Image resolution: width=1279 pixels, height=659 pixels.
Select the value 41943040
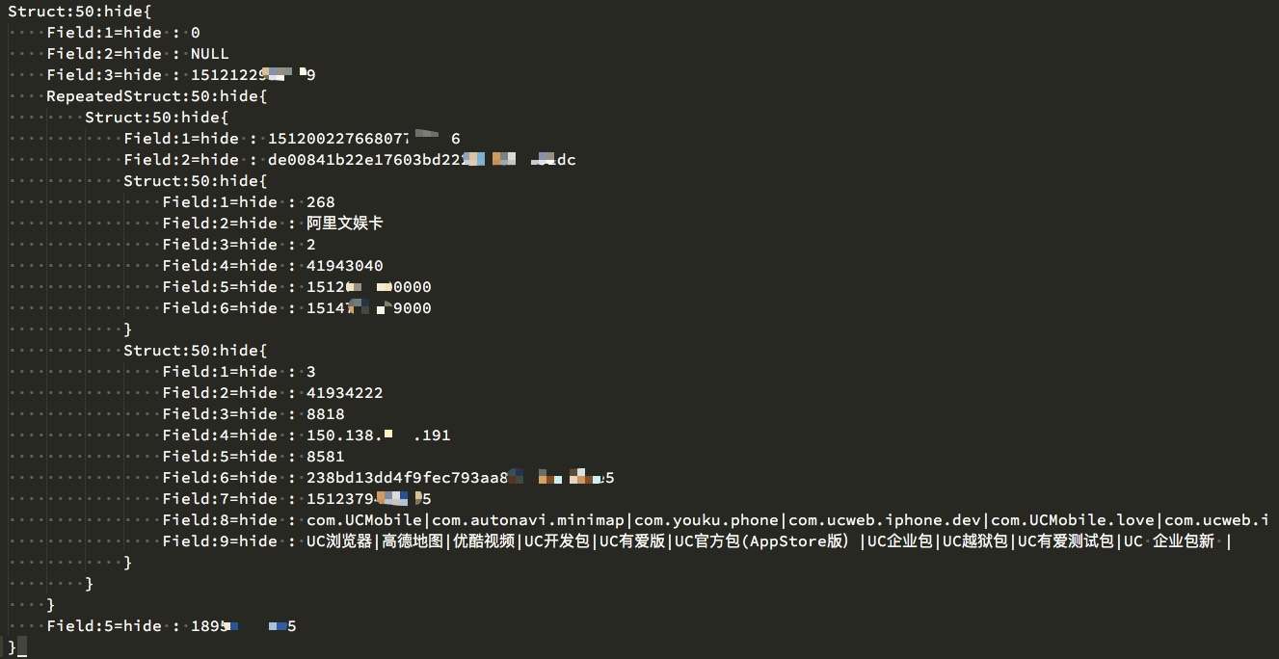344,266
